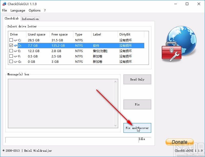Click the "28.5 GB" used space cell
The width and height of the screenshot is (205, 157).
click(x=34, y=40)
